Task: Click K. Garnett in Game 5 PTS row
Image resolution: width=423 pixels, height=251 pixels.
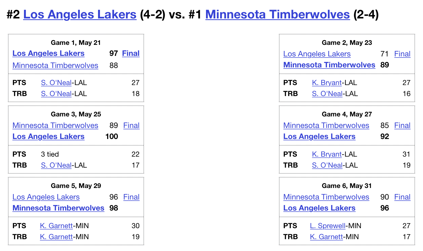Action: click(x=56, y=226)
